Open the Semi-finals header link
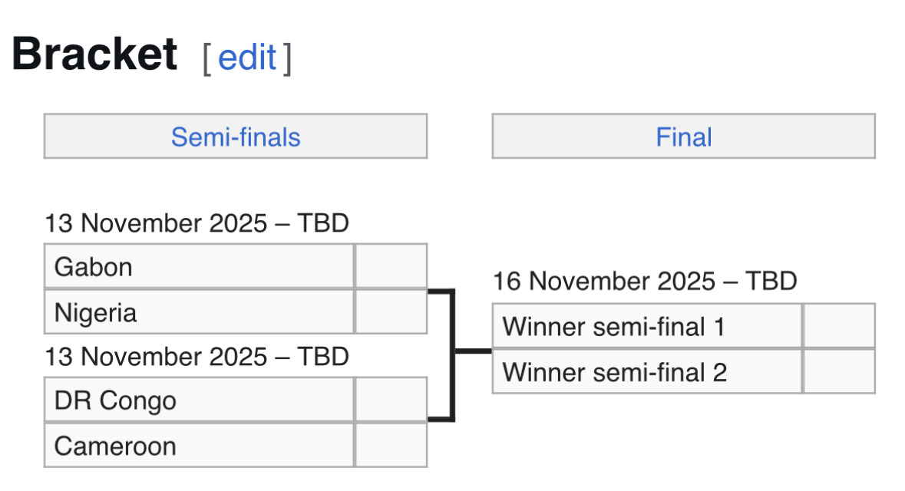 point(236,137)
